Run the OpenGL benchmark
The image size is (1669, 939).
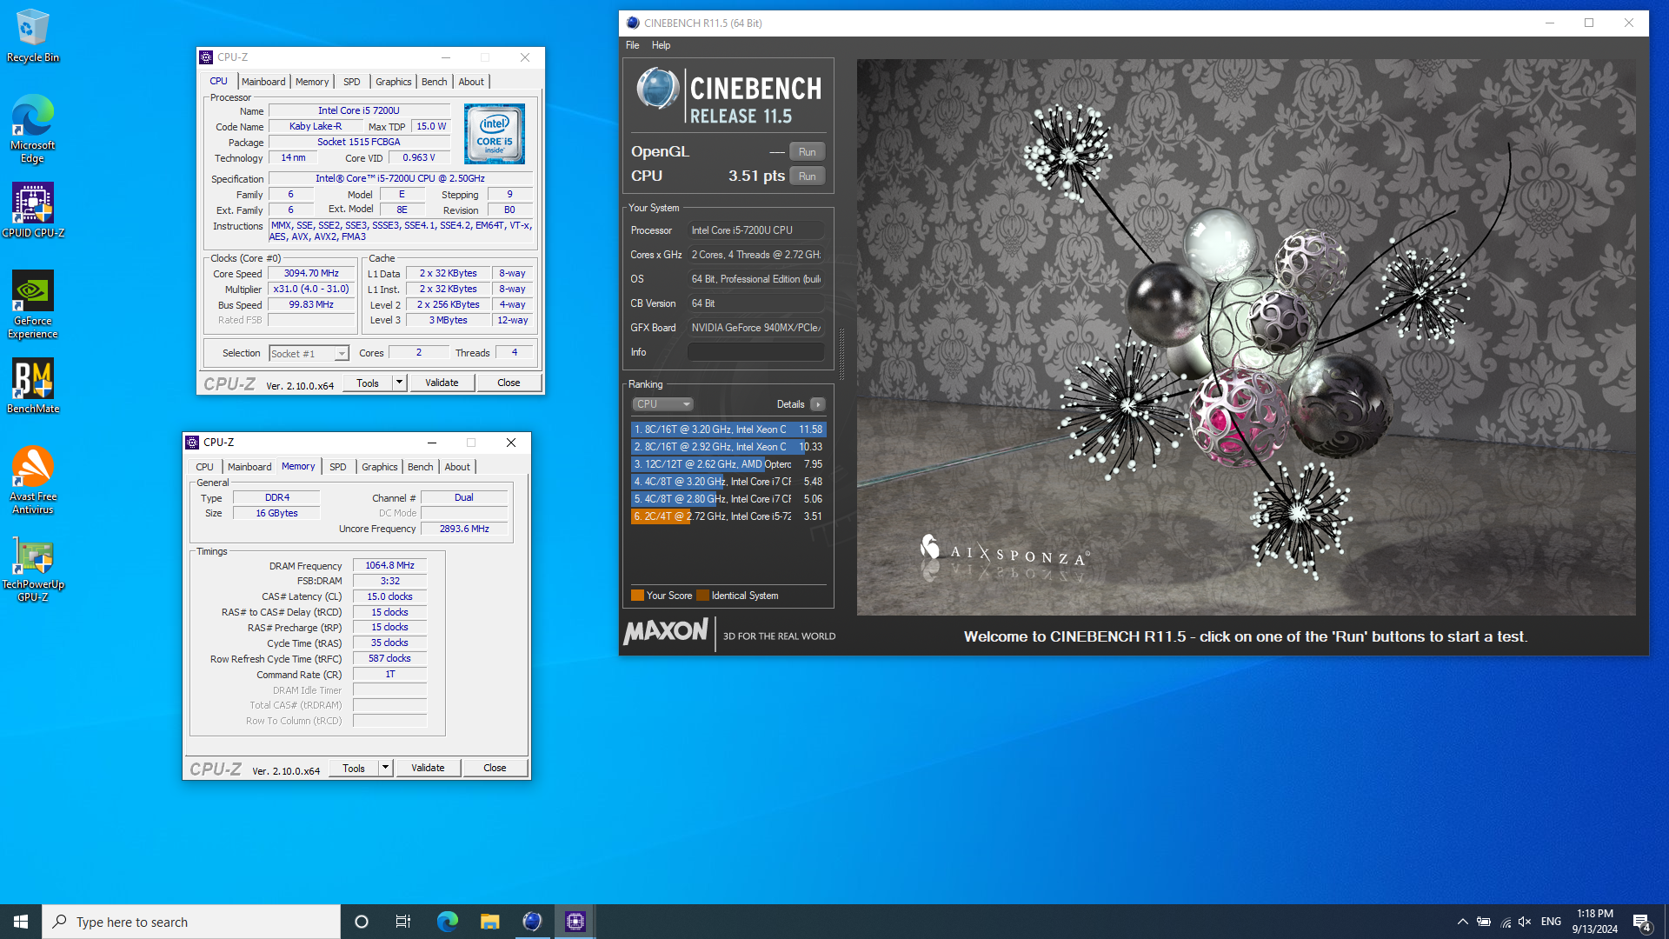tap(807, 152)
